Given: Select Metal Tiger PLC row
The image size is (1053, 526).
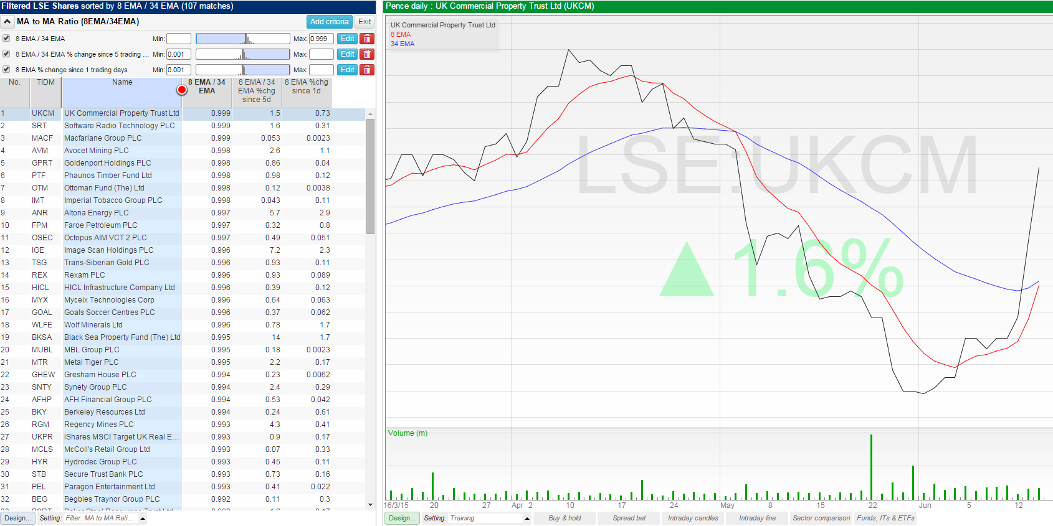Looking at the screenshot, I should [x=183, y=362].
